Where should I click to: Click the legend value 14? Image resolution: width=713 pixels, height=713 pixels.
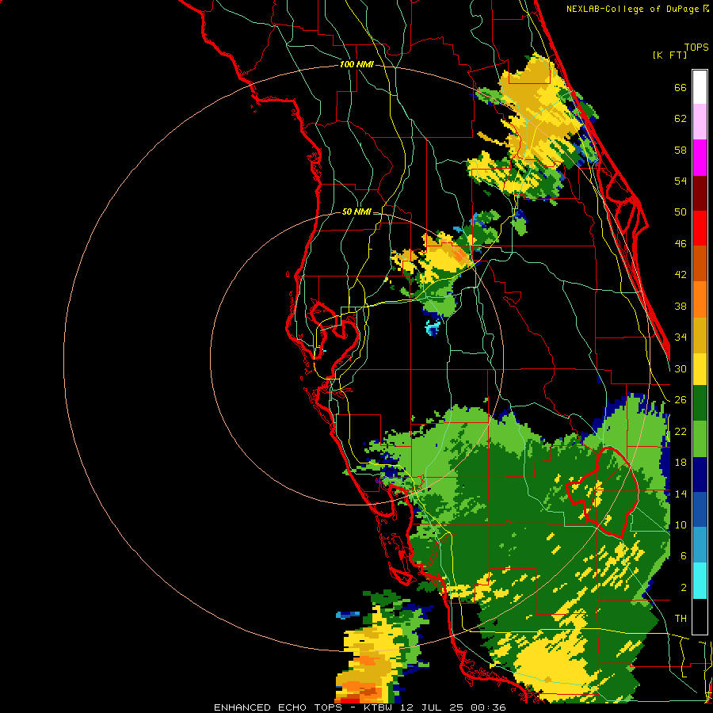click(x=681, y=494)
